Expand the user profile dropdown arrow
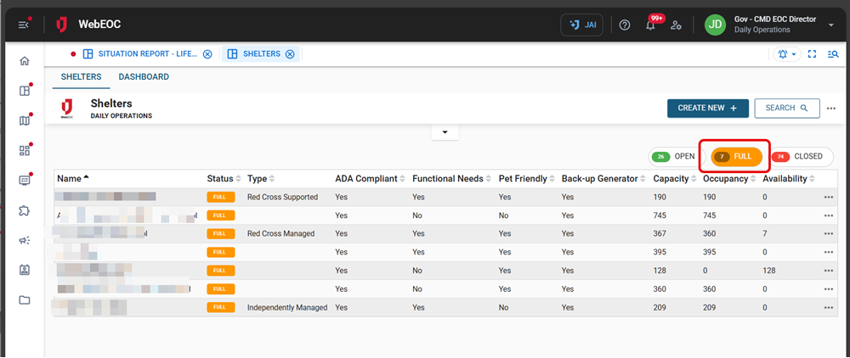The width and height of the screenshot is (850, 358). (x=830, y=25)
